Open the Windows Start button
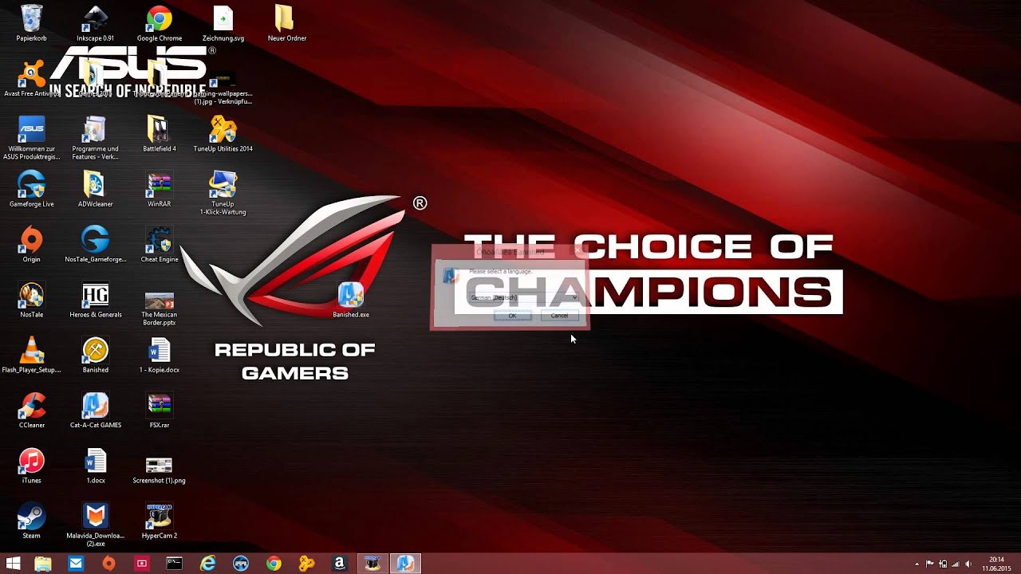This screenshot has width=1021, height=574. click(x=13, y=564)
